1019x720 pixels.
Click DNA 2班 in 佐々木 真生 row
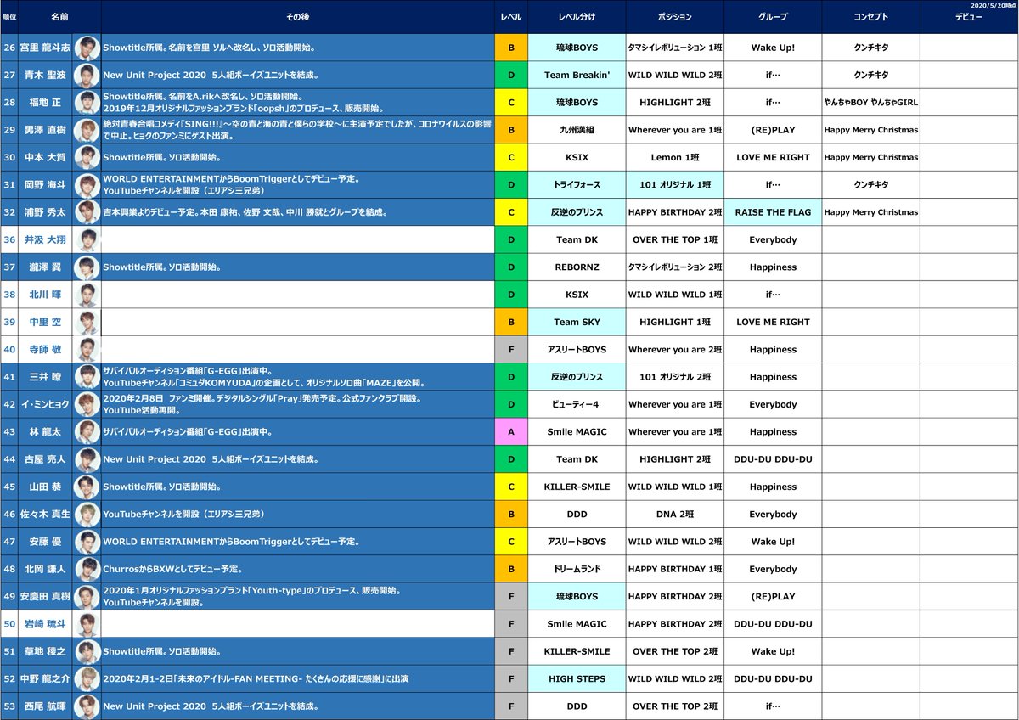click(x=675, y=515)
